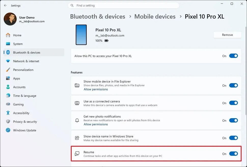Open the Network & internet Wi-Fi icon
This screenshot has height=167, width=247.
(x=8, y=61)
